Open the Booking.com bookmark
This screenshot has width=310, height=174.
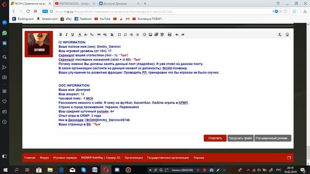pyautogui.click(x=23, y=19)
